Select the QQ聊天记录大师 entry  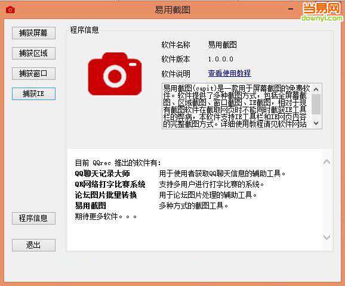[102, 173]
